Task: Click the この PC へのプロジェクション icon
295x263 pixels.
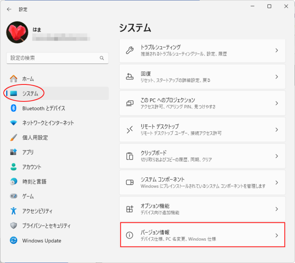Action: [x=130, y=103]
